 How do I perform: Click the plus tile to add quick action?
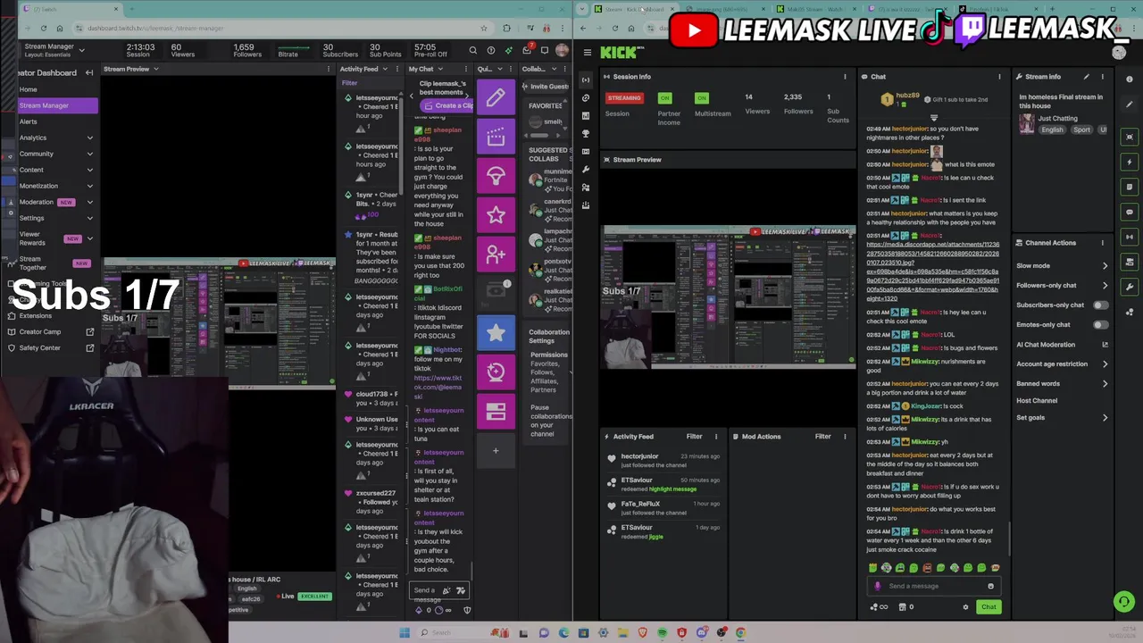[x=496, y=451]
